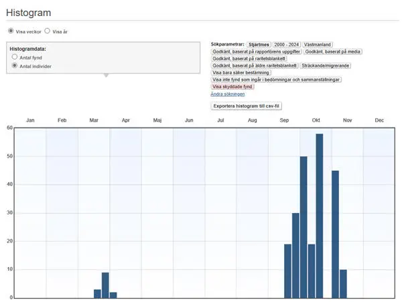This screenshot has width=404, height=302.
Task: Click the 'Histogram' page heading
Action: click(28, 13)
